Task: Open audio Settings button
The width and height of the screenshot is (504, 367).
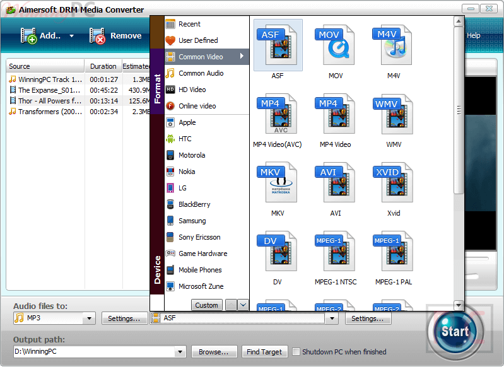Action: (124, 318)
